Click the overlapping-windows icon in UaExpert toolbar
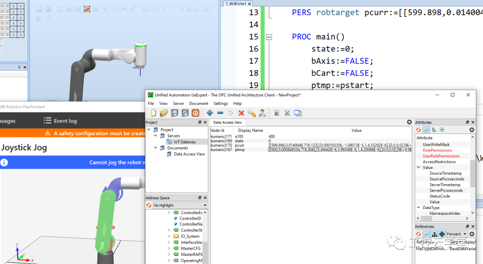Screen dimensions: 483x264 pos(297,113)
